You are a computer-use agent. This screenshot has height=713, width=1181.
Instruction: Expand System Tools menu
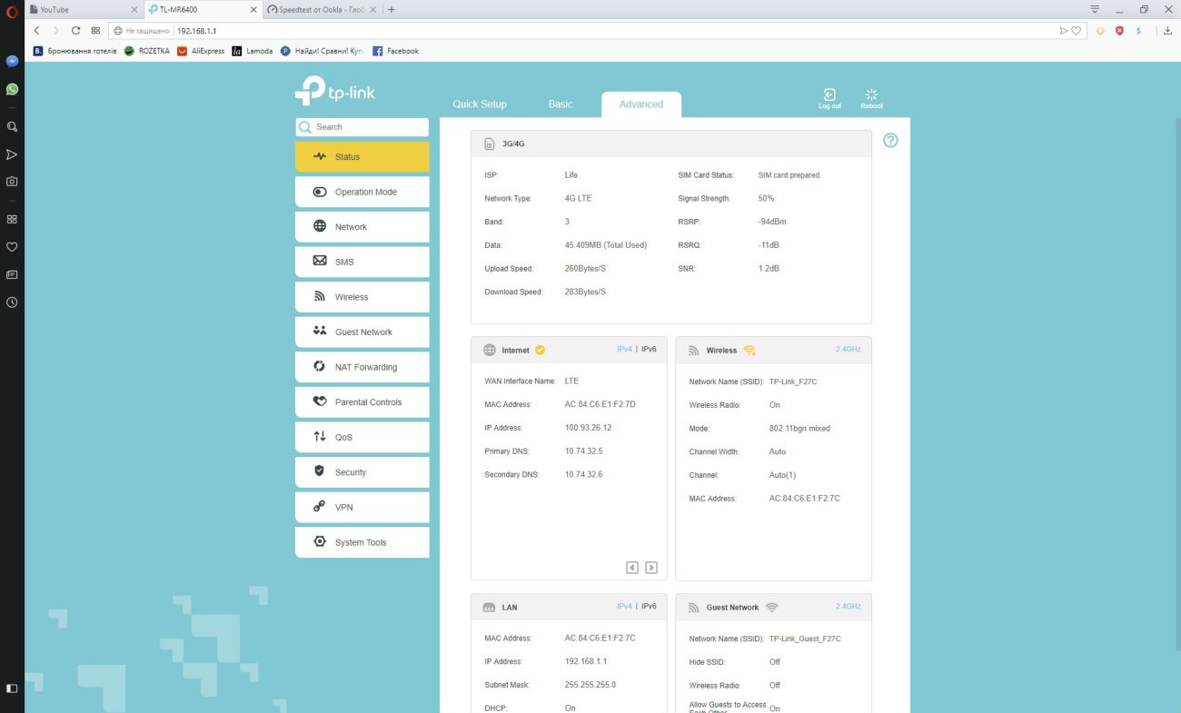click(362, 542)
